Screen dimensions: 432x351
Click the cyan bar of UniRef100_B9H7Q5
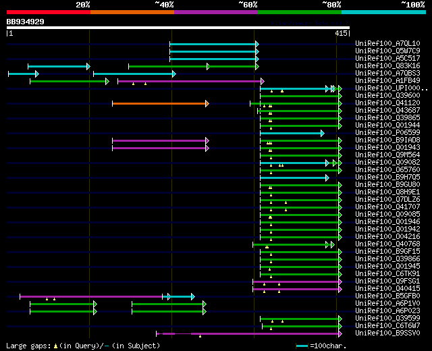point(294,178)
